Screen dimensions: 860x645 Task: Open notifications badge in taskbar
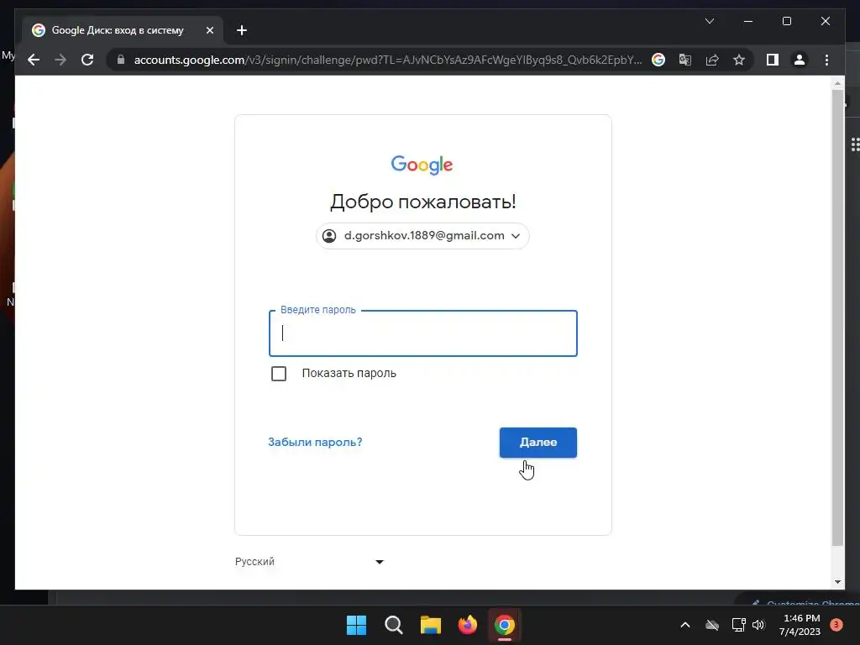point(836,625)
